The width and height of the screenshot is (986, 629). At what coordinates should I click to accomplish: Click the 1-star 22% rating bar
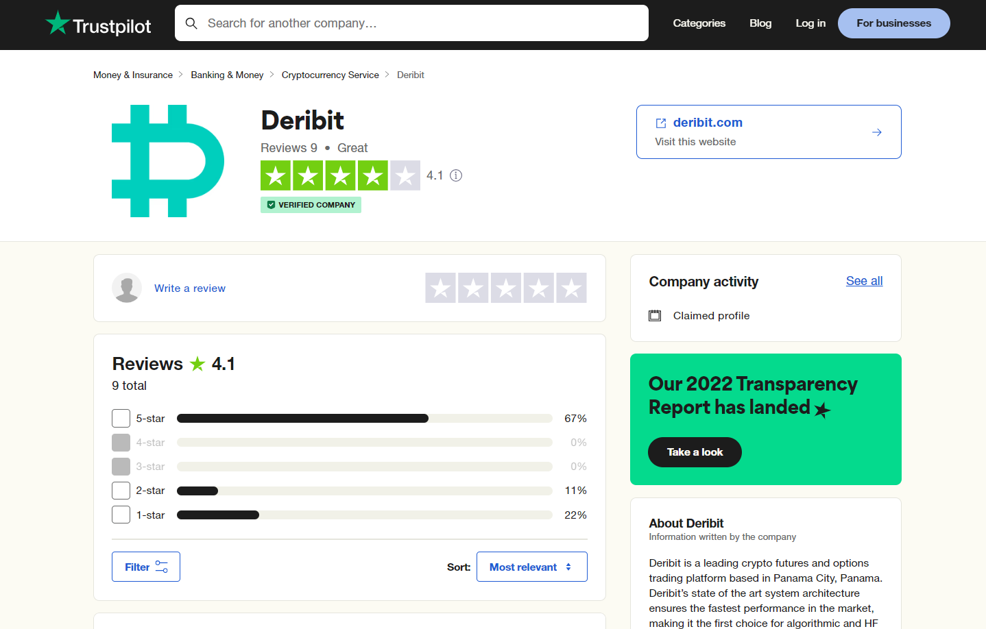365,515
